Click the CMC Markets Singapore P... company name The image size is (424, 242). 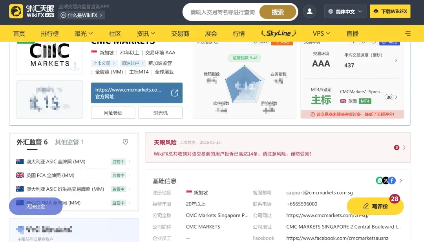[x=217, y=215]
